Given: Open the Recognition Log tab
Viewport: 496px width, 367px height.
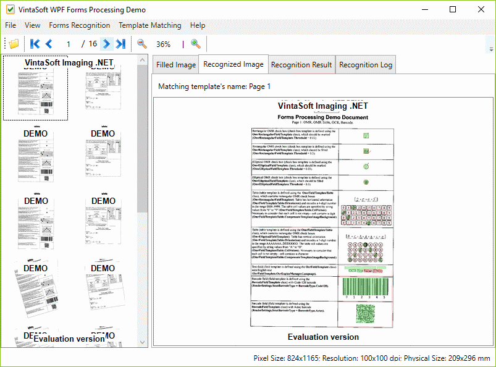Looking at the screenshot, I should (366, 65).
